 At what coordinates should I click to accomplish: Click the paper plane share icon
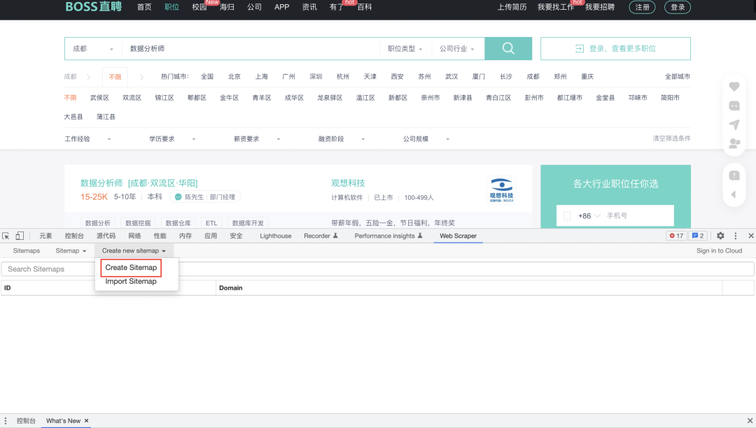tap(734, 125)
